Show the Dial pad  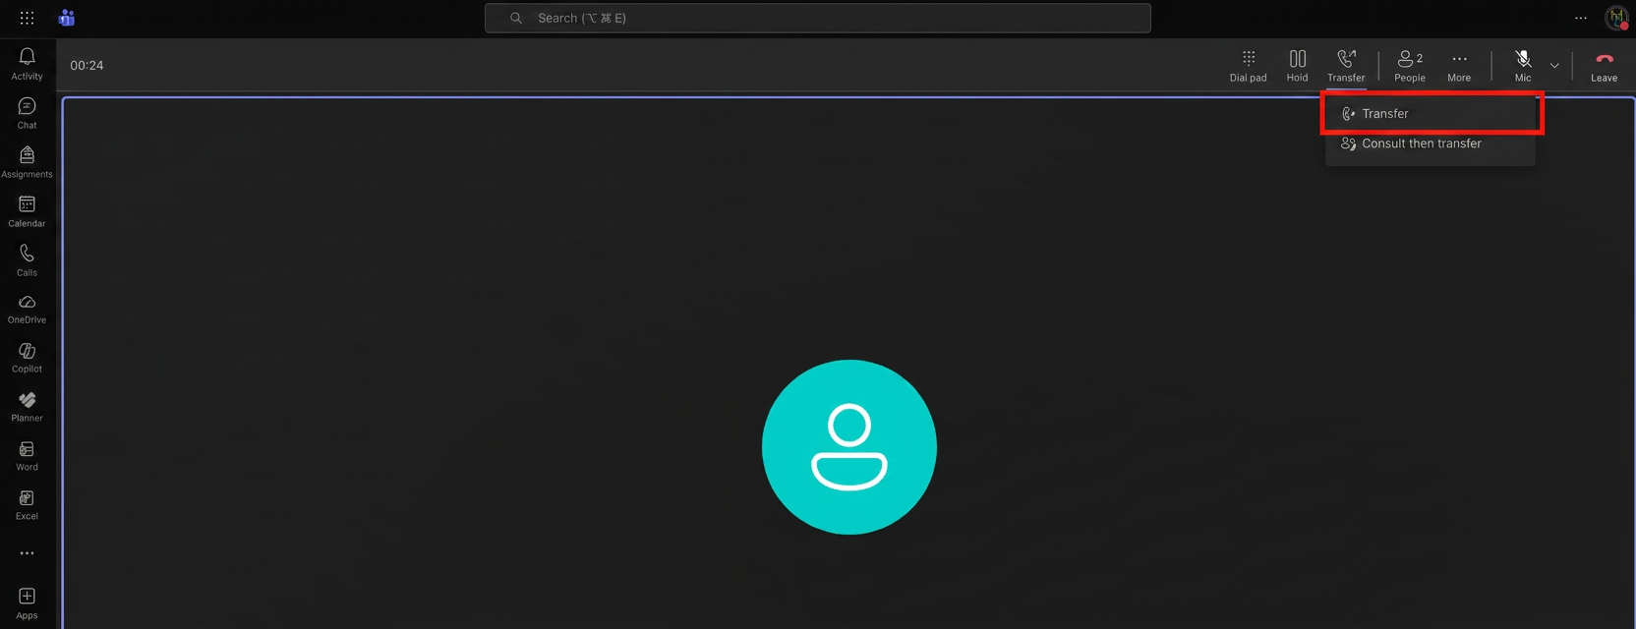coord(1248,66)
